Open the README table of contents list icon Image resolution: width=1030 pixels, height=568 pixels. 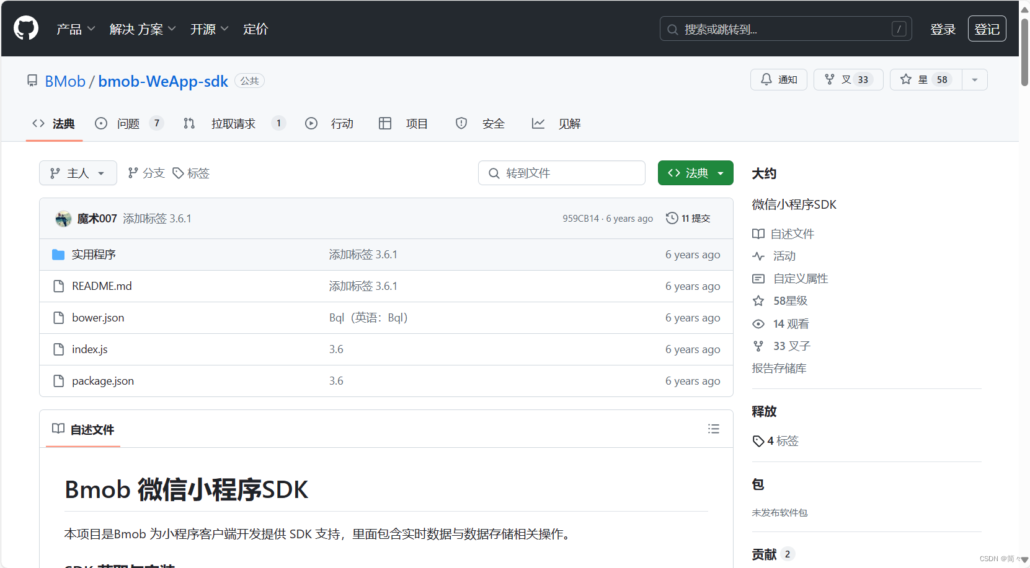[x=713, y=429]
